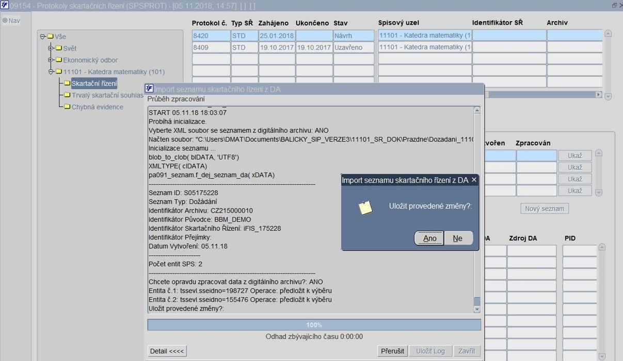The width and height of the screenshot is (623, 361).
Task: Click the first Ukaž button
Action: [574, 156]
